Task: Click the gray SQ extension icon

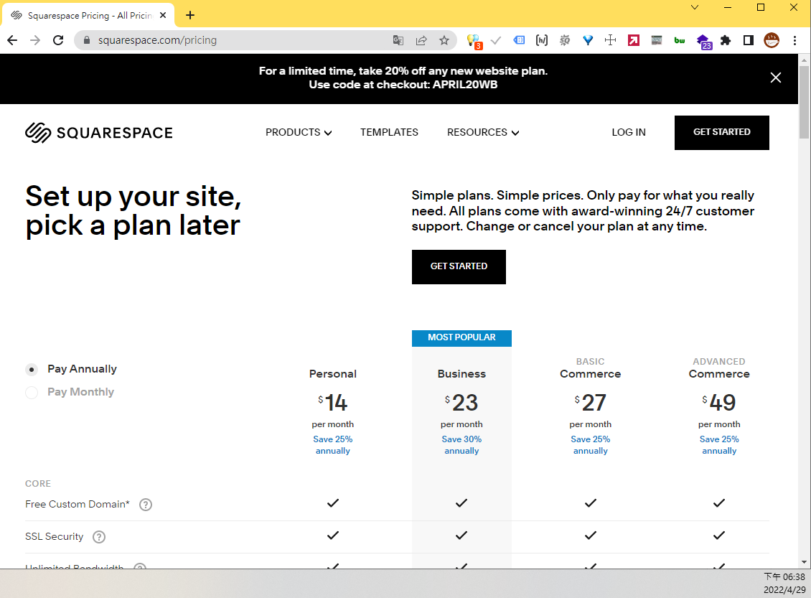Action: [565, 40]
